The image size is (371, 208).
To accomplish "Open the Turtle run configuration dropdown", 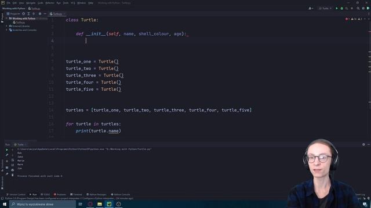I will coord(325,8).
